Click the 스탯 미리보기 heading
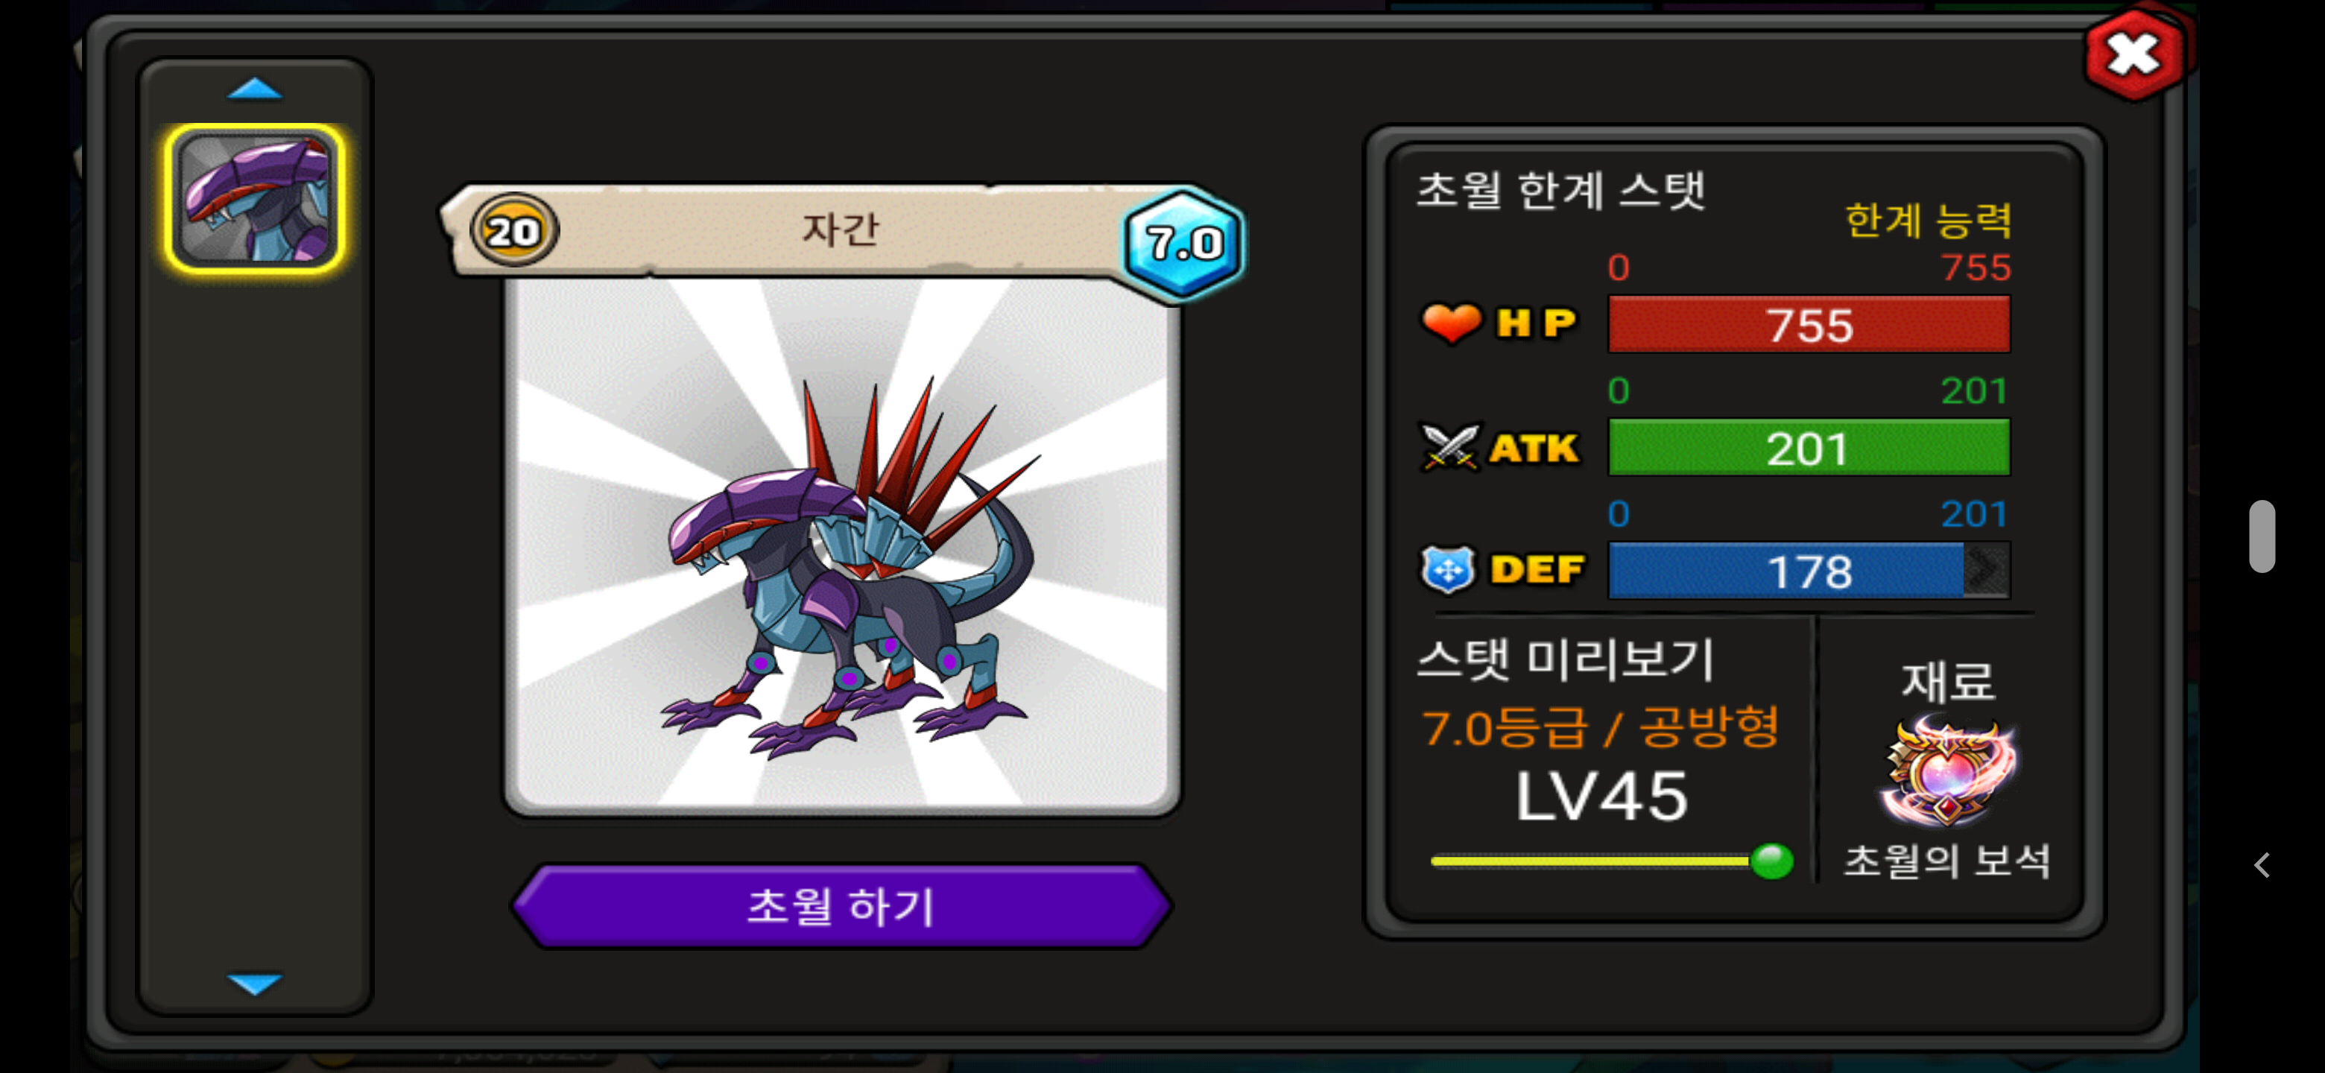This screenshot has width=2325, height=1073. 1566,659
